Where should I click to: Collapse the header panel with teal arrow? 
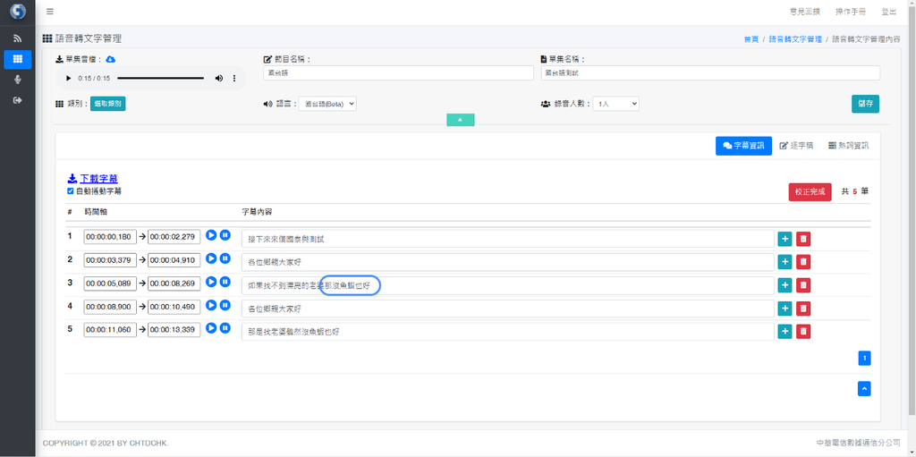461,119
